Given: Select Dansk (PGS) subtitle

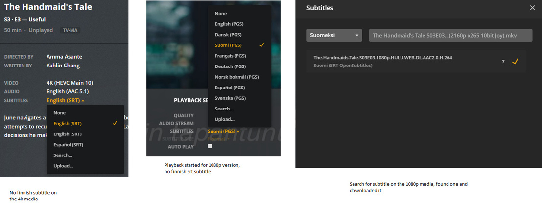Looking at the screenshot, I should tap(239, 35).
